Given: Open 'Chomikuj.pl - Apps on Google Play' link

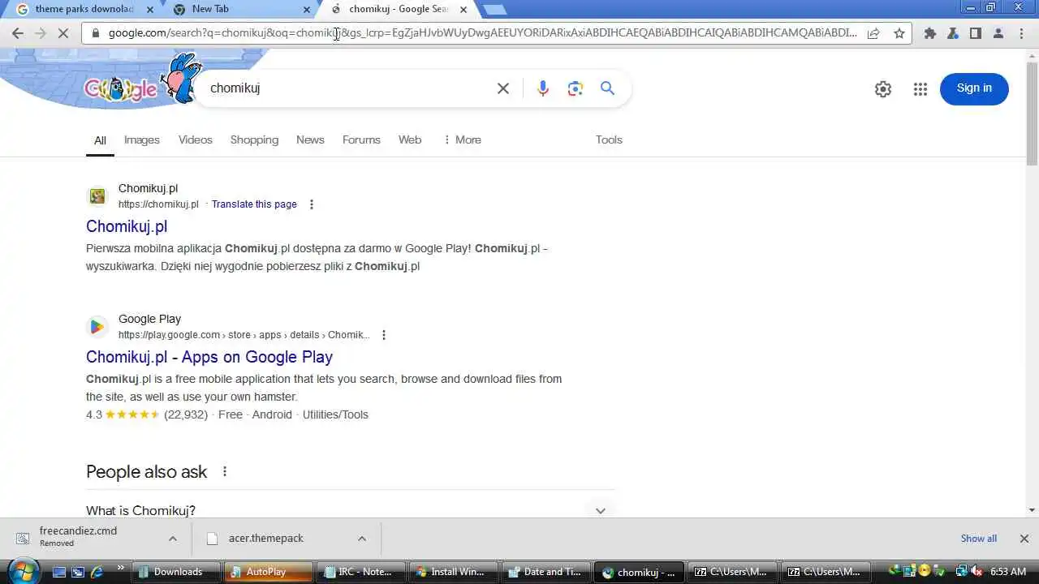Looking at the screenshot, I should 209,357.
